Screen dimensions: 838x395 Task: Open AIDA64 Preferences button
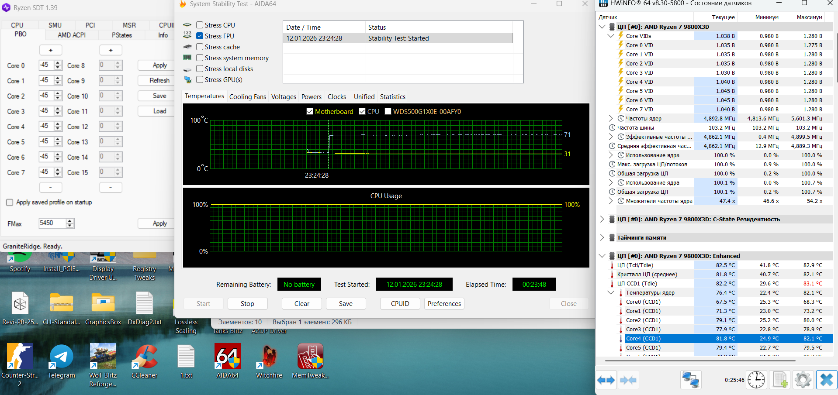click(x=444, y=304)
